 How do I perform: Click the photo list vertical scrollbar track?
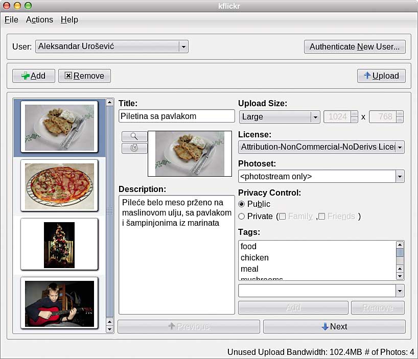[109, 212]
